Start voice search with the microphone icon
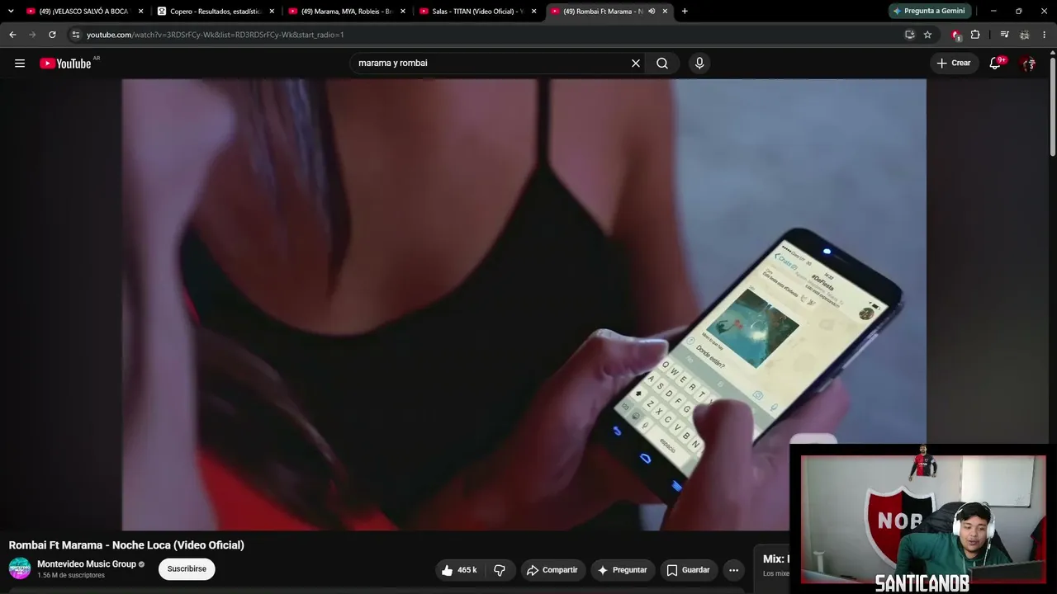The width and height of the screenshot is (1057, 594). click(x=699, y=64)
